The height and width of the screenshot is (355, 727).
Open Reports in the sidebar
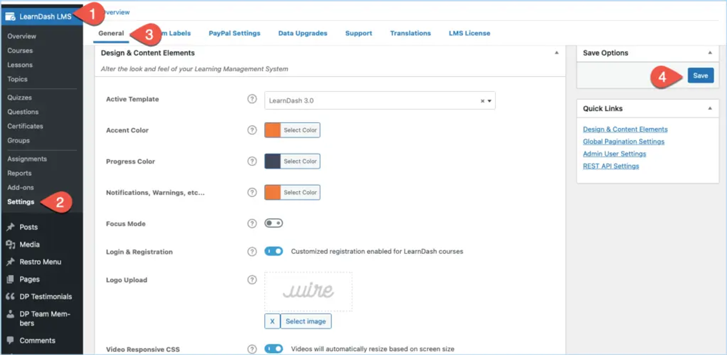tap(20, 173)
